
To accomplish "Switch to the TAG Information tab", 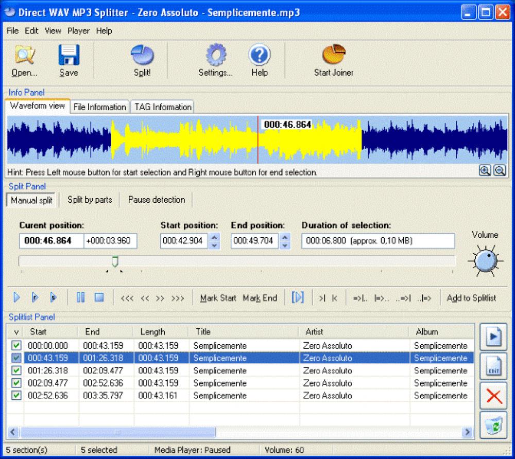I will click(x=162, y=107).
